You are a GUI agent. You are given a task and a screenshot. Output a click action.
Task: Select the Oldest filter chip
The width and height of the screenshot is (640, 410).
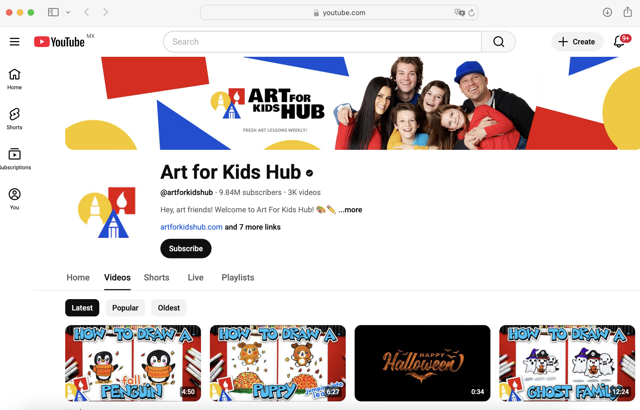tap(169, 308)
